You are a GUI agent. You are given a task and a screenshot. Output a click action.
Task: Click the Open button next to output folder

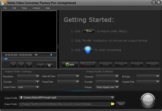pos(121,104)
